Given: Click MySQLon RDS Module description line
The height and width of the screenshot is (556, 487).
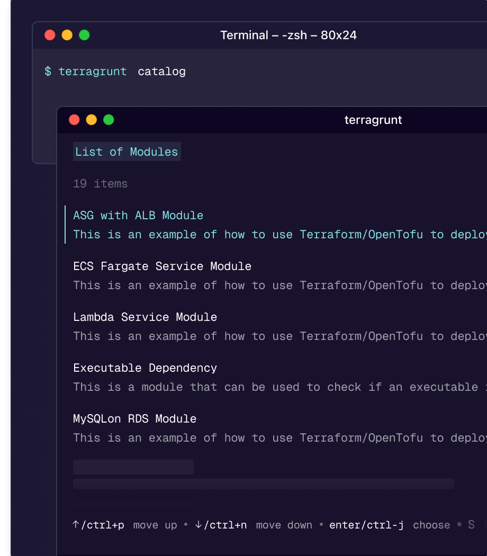Looking at the screenshot, I should tap(280, 438).
